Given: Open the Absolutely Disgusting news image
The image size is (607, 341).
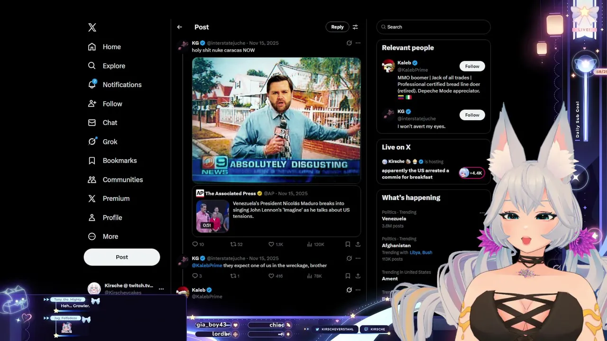Looking at the screenshot, I should 276,120.
